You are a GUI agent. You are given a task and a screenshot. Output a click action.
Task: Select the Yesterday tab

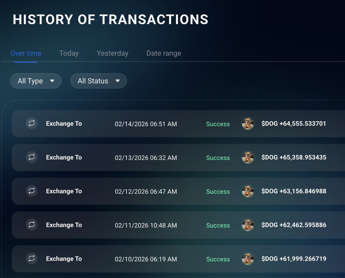point(112,53)
